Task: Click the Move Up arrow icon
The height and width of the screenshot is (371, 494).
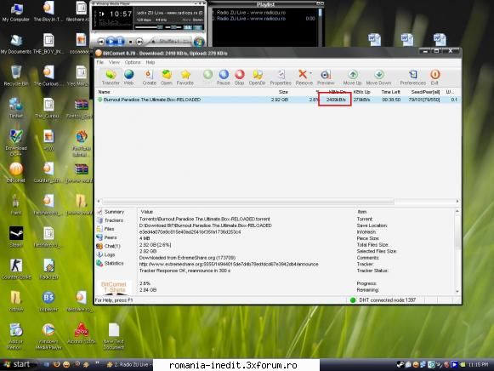Action: pyautogui.click(x=352, y=77)
